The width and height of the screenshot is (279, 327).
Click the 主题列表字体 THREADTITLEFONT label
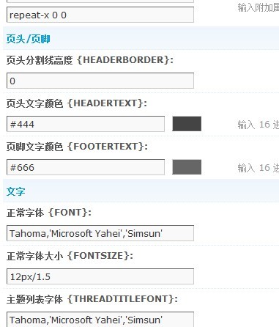coord(92,299)
